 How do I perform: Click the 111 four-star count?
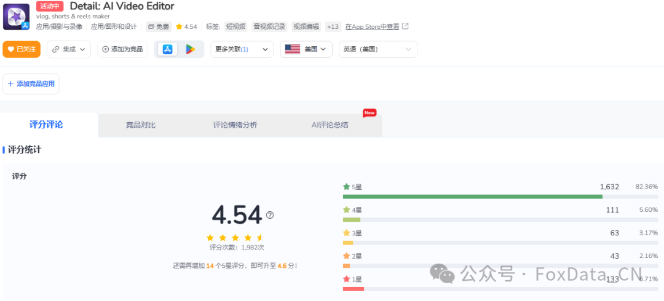612,210
